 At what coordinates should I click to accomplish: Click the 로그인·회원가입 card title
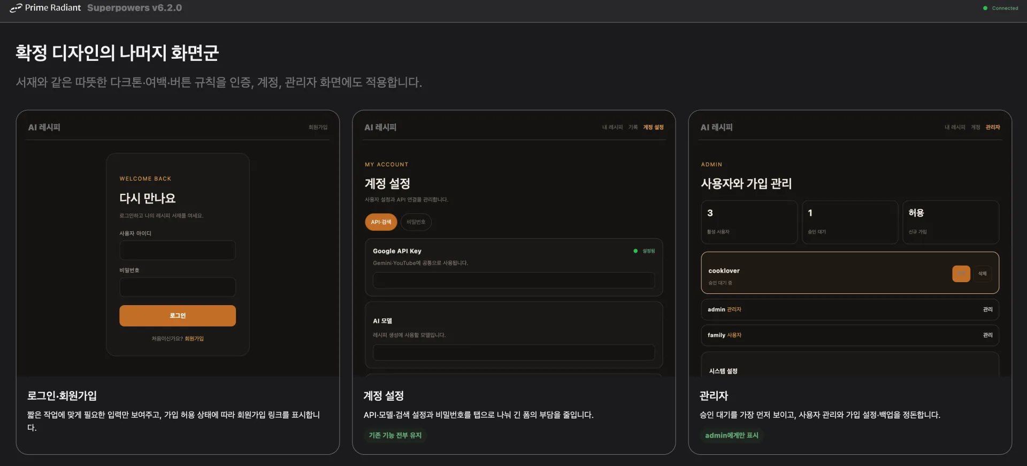[62, 396]
